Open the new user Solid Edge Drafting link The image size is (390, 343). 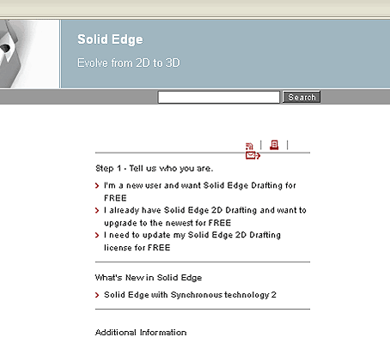[x=200, y=191]
